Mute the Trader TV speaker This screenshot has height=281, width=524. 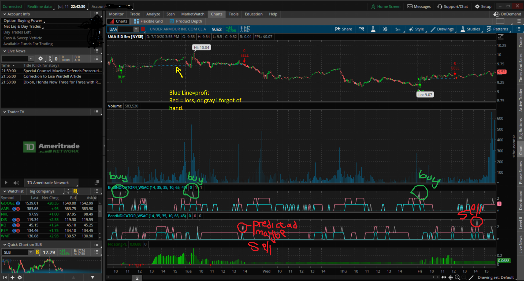16,183
